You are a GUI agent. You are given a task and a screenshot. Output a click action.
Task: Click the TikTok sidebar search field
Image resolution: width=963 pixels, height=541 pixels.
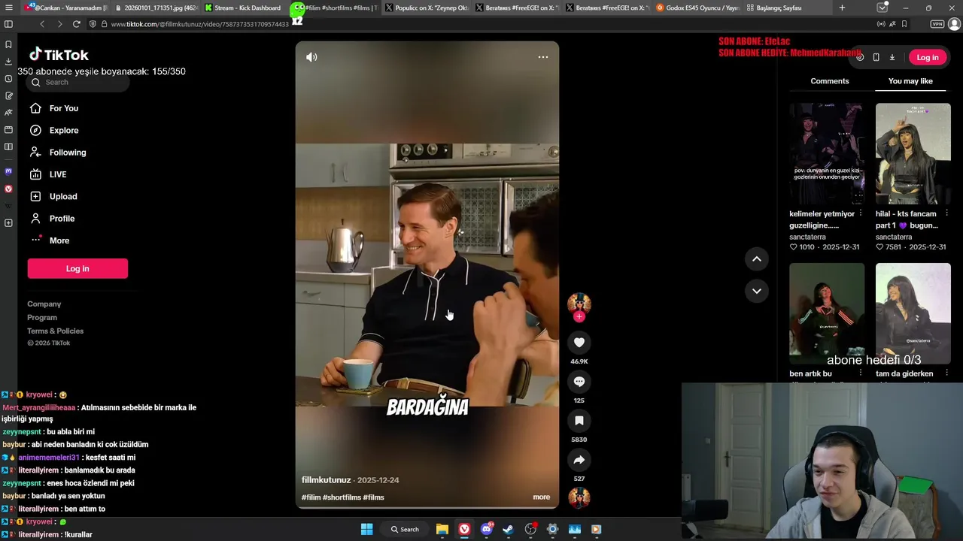click(x=77, y=83)
